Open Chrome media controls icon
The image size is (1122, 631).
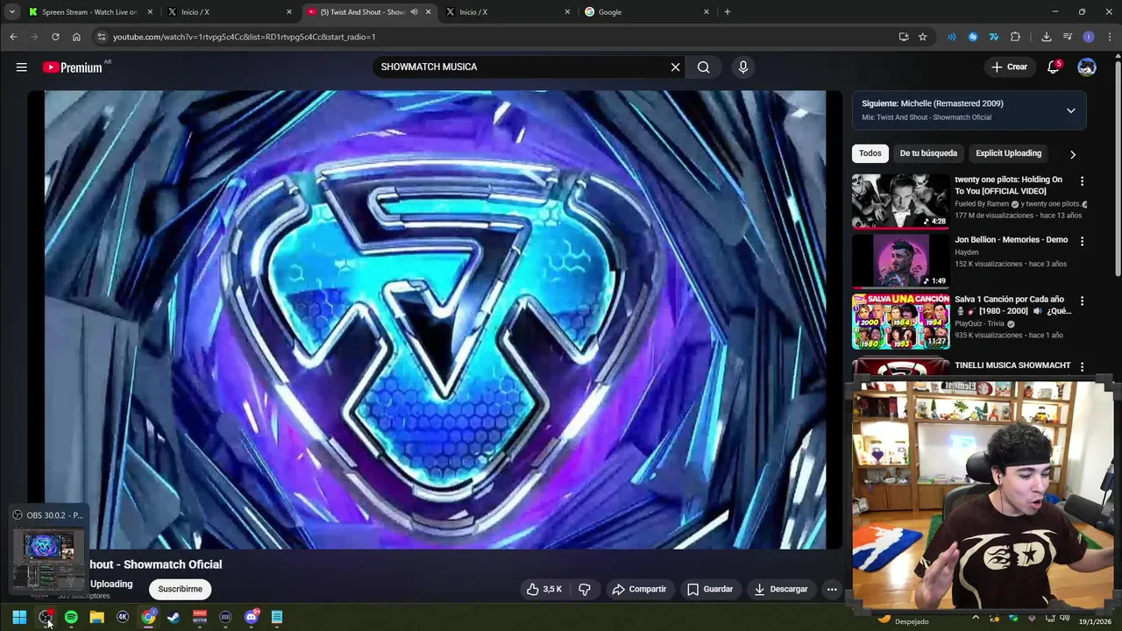[x=1067, y=37]
